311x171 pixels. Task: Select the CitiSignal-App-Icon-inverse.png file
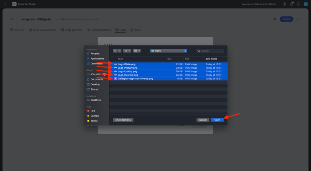(168, 78)
